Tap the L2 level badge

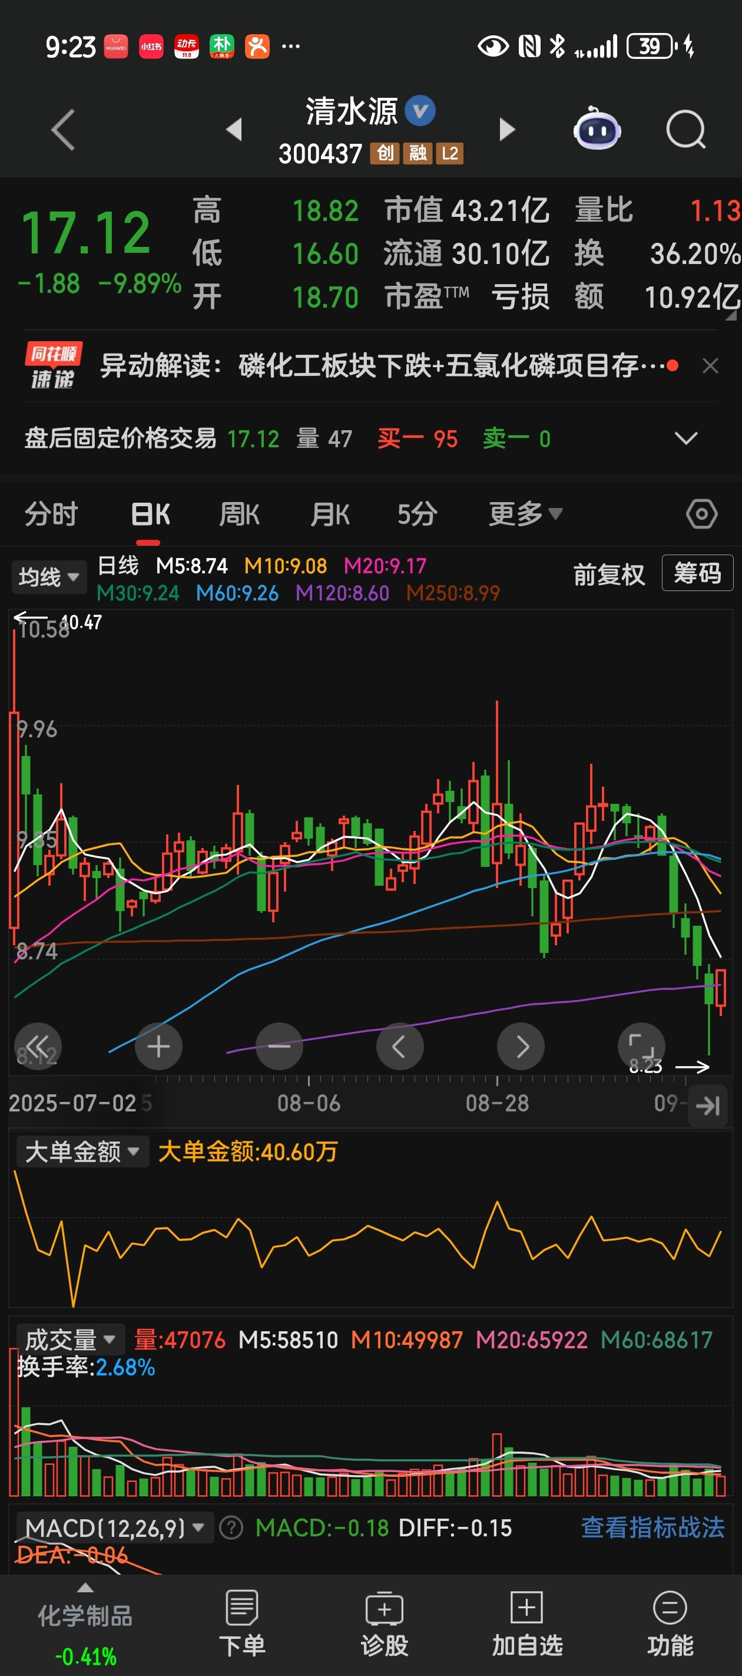pyautogui.click(x=449, y=154)
